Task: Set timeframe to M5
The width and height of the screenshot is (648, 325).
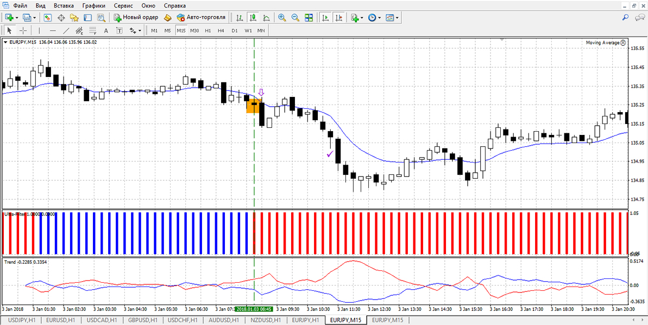Action: (167, 30)
